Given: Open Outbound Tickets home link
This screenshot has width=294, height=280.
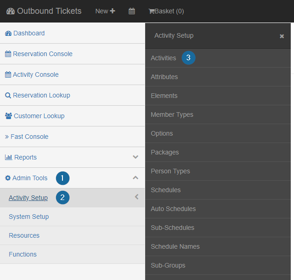Looking at the screenshot, I should [x=44, y=11].
